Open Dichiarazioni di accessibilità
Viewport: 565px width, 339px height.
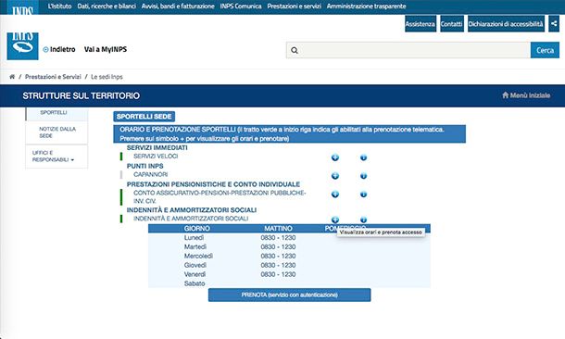(x=506, y=24)
